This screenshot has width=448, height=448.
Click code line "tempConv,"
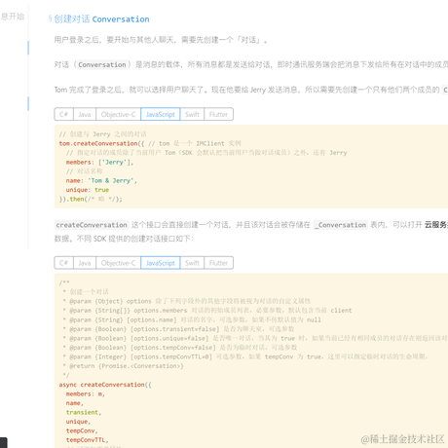[82, 430]
